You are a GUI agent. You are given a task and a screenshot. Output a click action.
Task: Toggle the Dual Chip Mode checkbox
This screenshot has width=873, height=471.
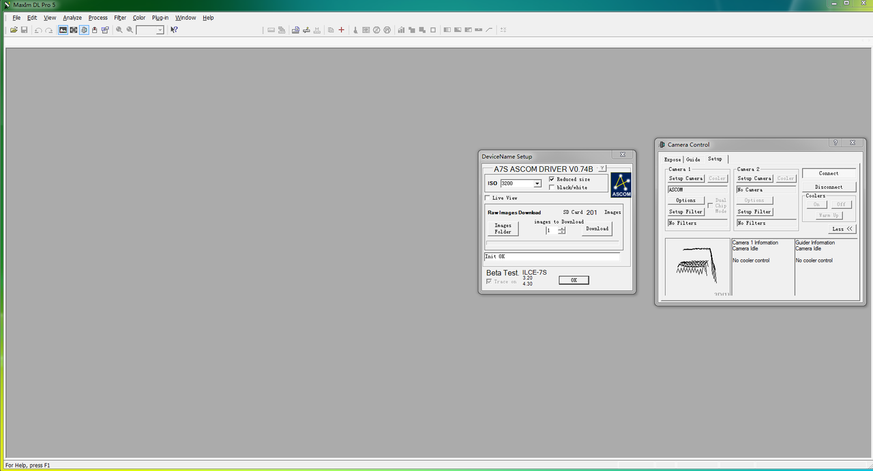pyautogui.click(x=710, y=206)
